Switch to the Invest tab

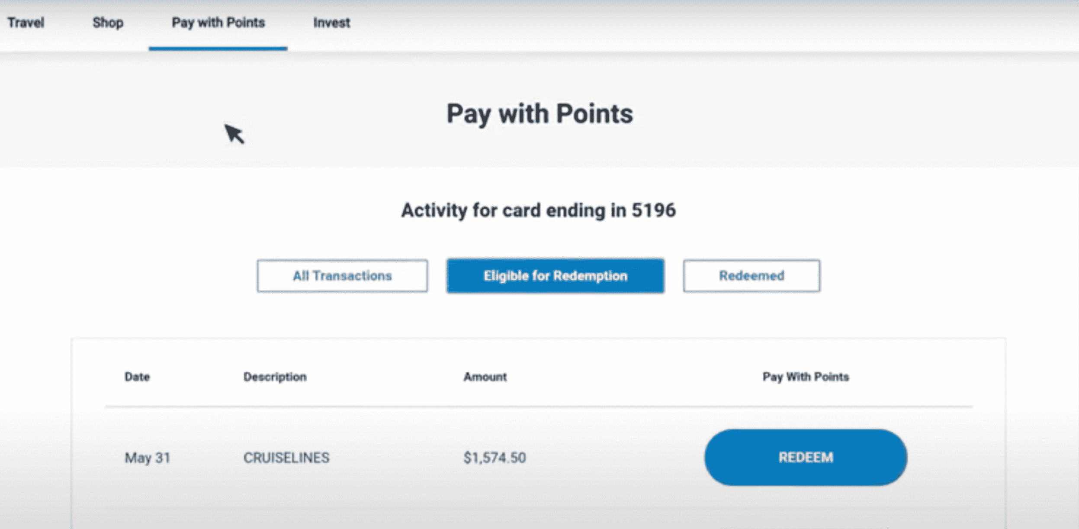coord(331,23)
